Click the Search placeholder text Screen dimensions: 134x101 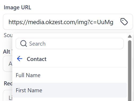[37, 44]
